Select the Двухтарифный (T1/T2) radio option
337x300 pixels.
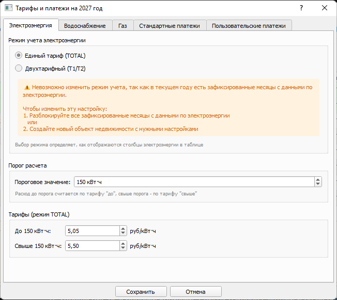(x=19, y=68)
